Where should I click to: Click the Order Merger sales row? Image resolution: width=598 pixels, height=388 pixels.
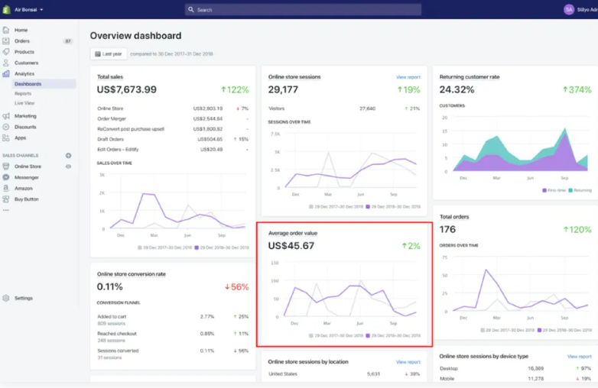(x=173, y=119)
